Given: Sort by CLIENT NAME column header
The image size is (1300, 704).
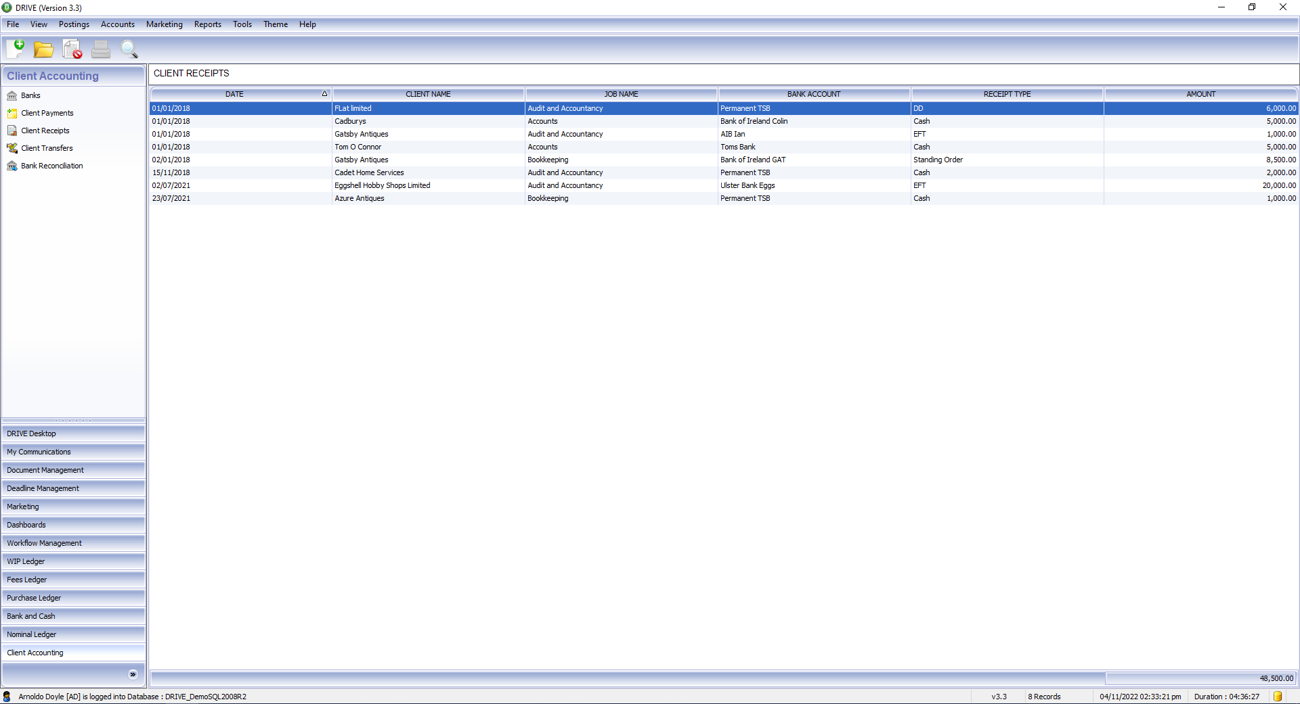Looking at the screenshot, I should pos(428,94).
